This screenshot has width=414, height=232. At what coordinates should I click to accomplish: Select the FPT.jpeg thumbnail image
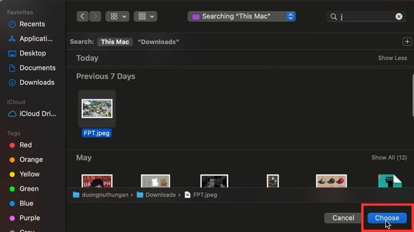click(x=97, y=109)
